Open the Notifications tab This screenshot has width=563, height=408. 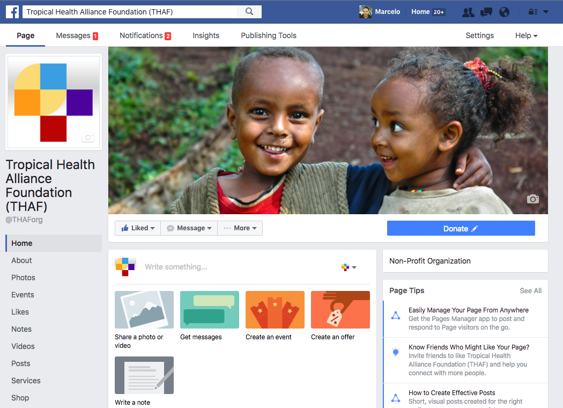pyautogui.click(x=145, y=35)
